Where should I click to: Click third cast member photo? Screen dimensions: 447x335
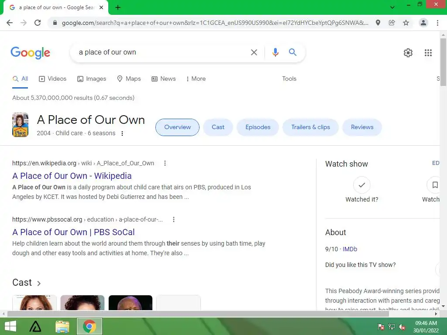(x=131, y=303)
